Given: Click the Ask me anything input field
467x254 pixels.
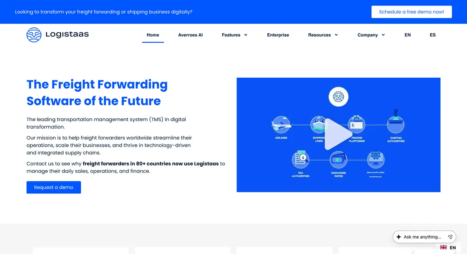Looking at the screenshot, I should click(424, 237).
